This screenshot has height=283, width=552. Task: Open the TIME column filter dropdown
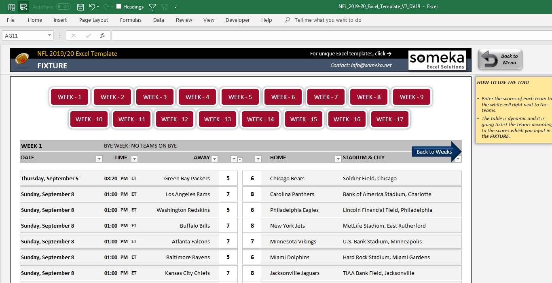[x=134, y=159]
